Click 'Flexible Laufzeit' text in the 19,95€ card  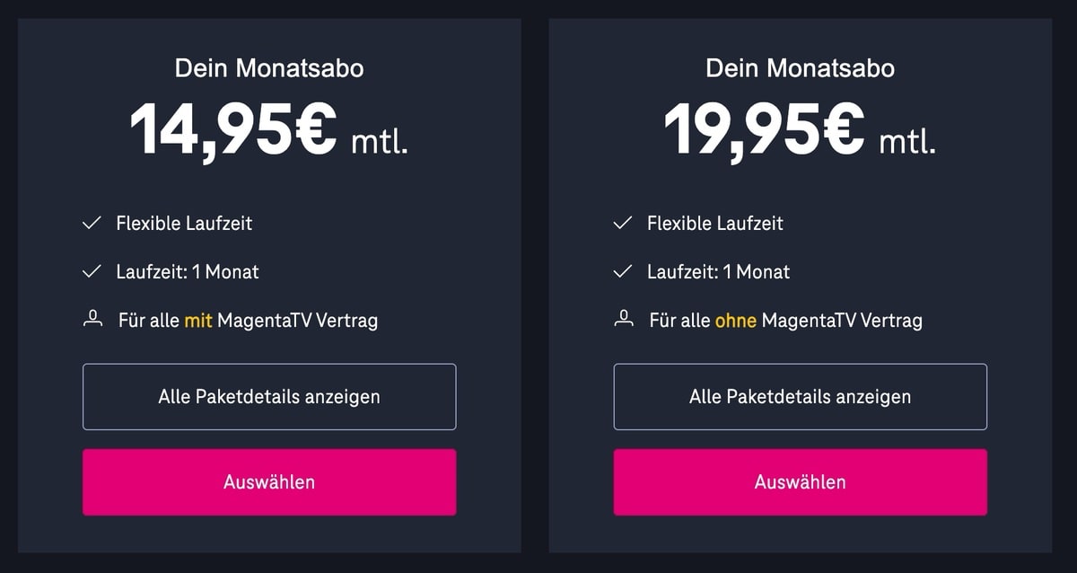[x=715, y=224]
